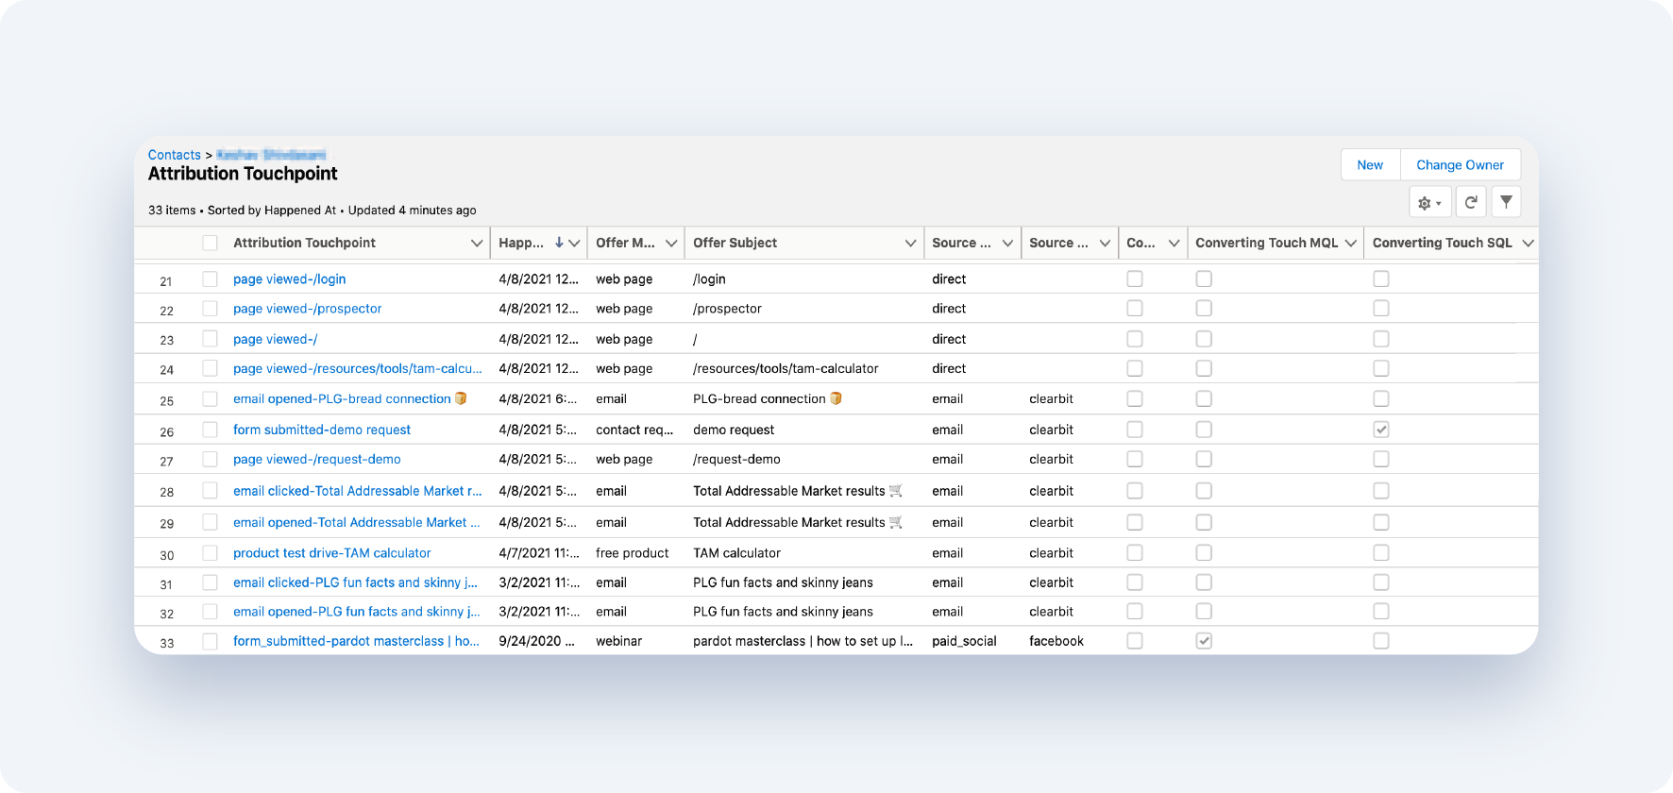Open form_submitted-pardot masterclass record
Image resolution: width=1673 pixels, height=793 pixels.
point(356,641)
